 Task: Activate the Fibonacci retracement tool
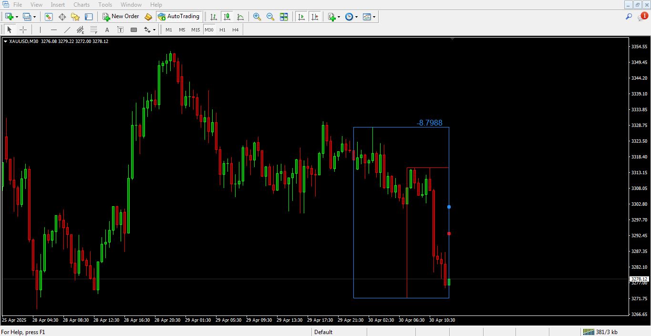click(93, 30)
